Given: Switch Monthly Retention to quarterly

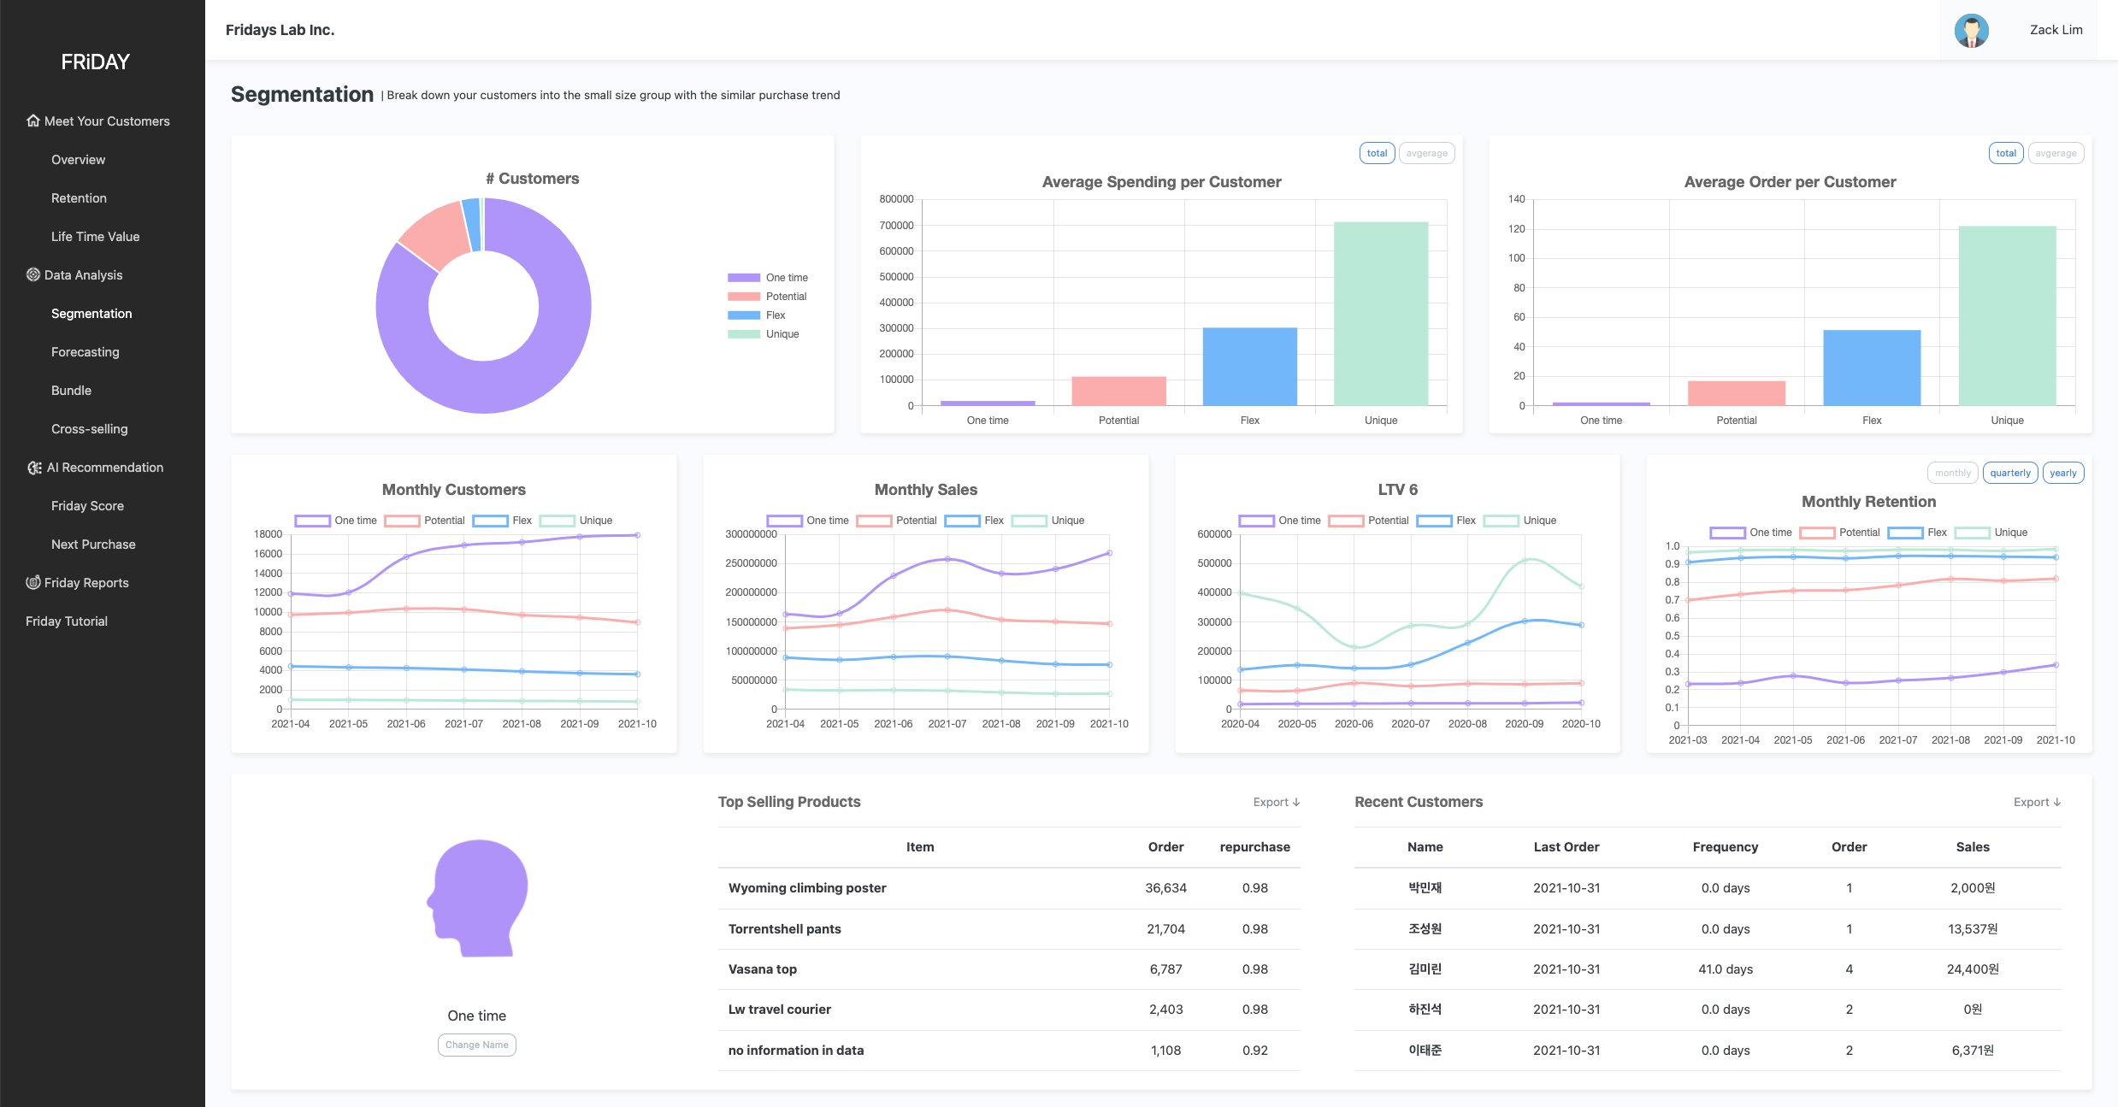Looking at the screenshot, I should 2010,473.
